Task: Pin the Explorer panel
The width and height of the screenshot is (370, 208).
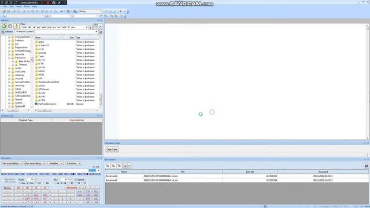Action: click(x=98, y=20)
